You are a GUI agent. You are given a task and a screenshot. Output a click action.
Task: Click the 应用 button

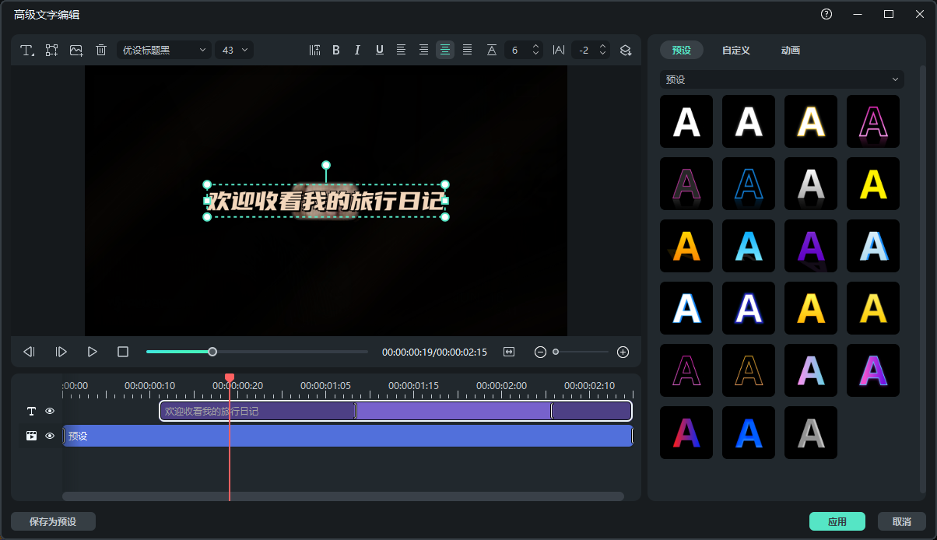point(837,521)
